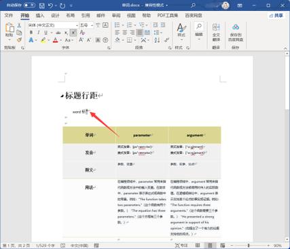Click the Decrease Indent icon

click(x=156, y=25)
